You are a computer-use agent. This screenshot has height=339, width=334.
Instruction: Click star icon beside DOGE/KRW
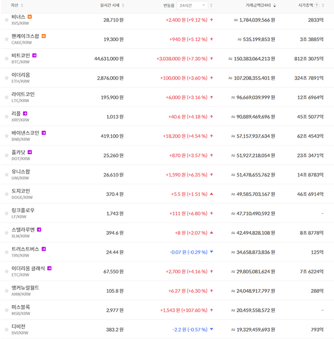tap(7, 194)
